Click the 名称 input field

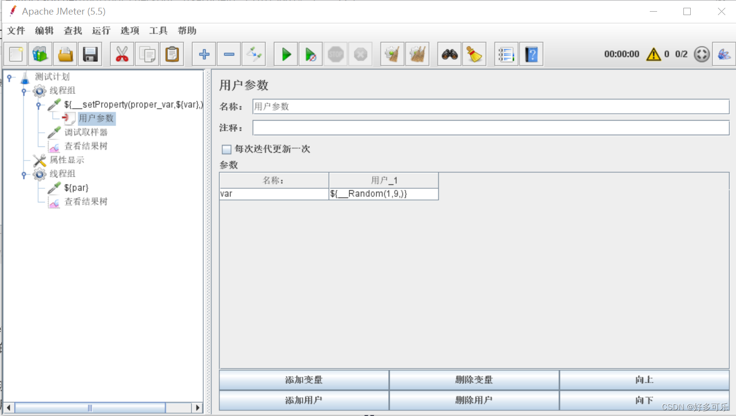pos(491,107)
